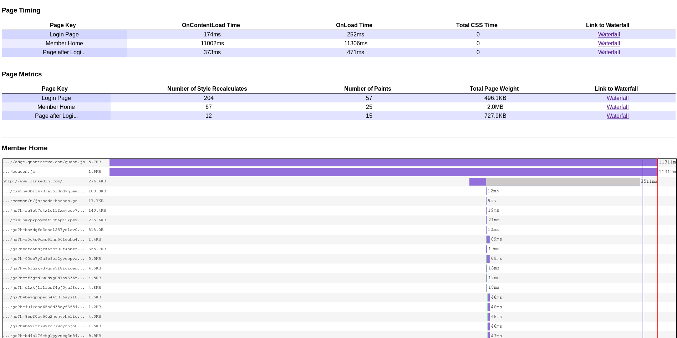The image size is (677, 338).
Task: Click the 252ms OnLoad value
Action: click(x=356, y=35)
